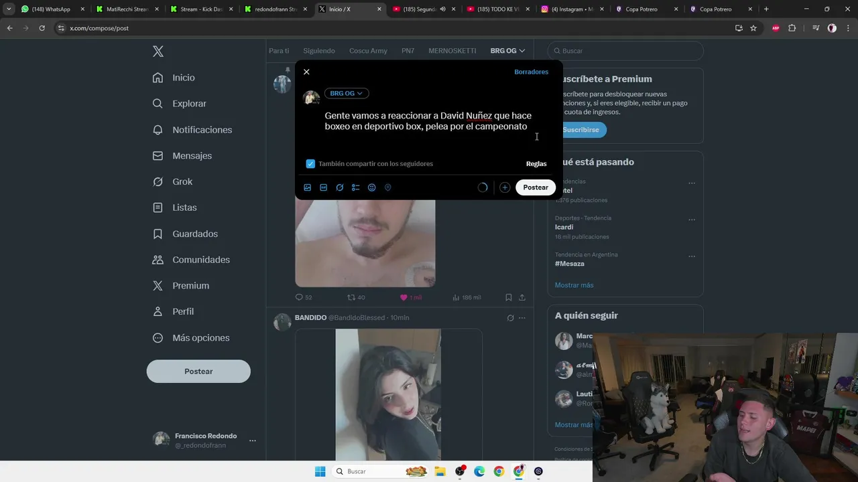Open Francisco Redondo account menu
Viewport: 858px width, 482px height.
(x=204, y=440)
